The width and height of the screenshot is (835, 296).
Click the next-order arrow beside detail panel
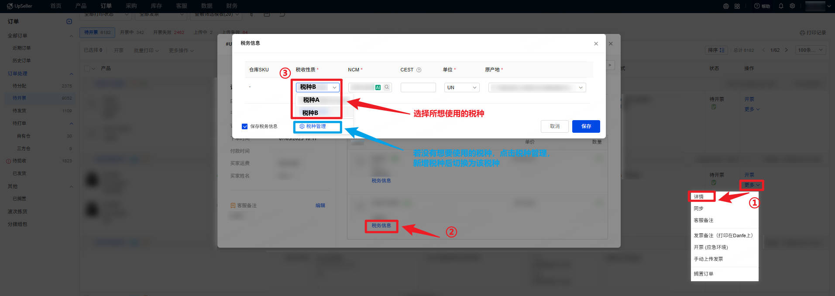point(610,65)
